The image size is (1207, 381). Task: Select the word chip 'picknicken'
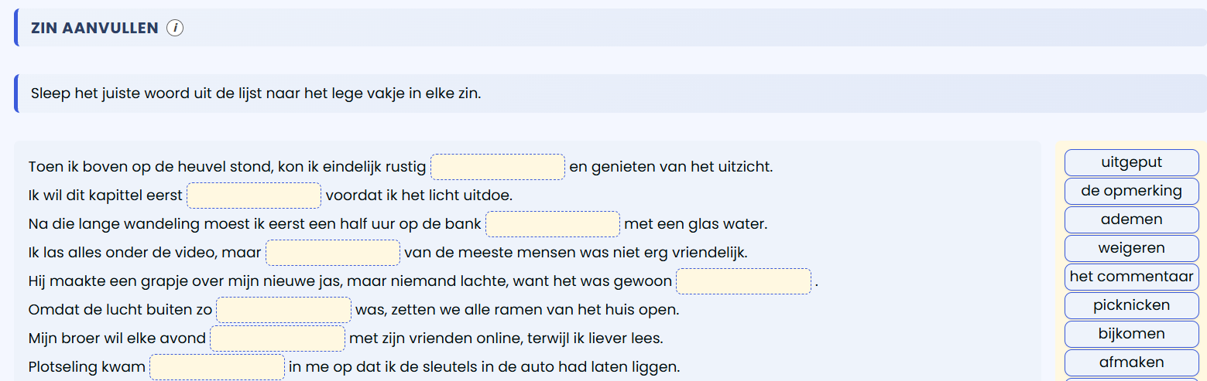tap(1131, 305)
